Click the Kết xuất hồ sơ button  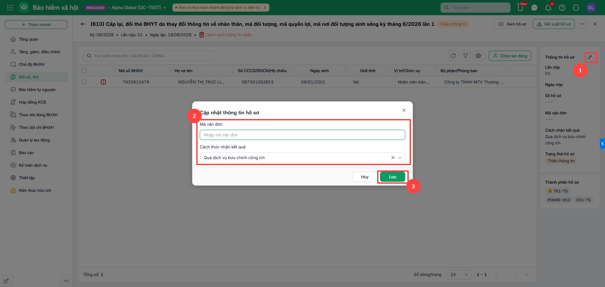(554, 24)
